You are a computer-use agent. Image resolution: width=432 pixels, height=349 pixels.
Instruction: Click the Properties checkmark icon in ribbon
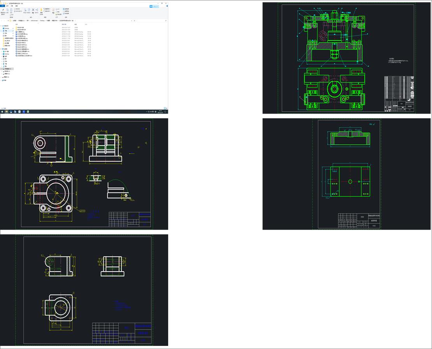pos(53,10)
